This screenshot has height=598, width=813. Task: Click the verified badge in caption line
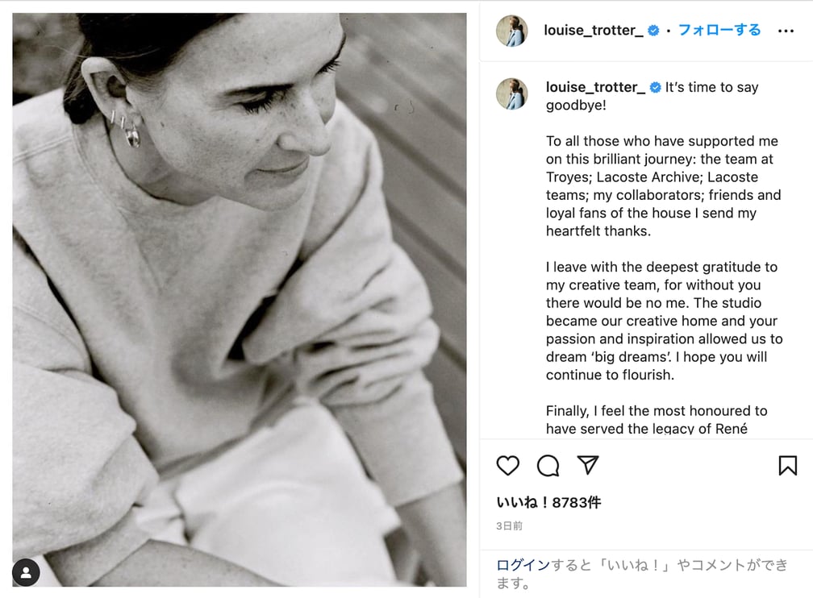[656, 88]
